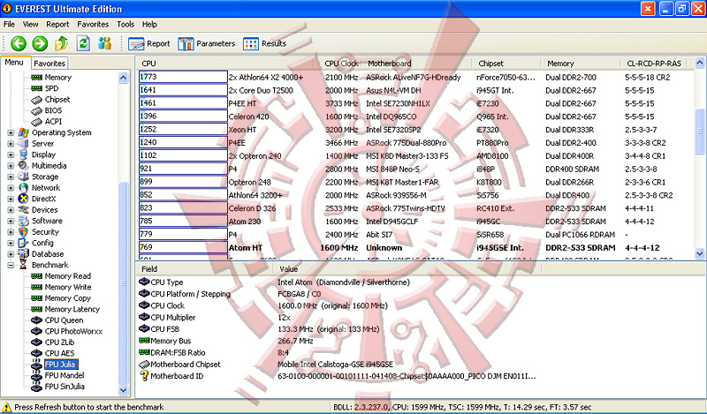Screen dimensions: 707x414
Task: Collapse the Benchmark tree node
Action: point(11,266)
